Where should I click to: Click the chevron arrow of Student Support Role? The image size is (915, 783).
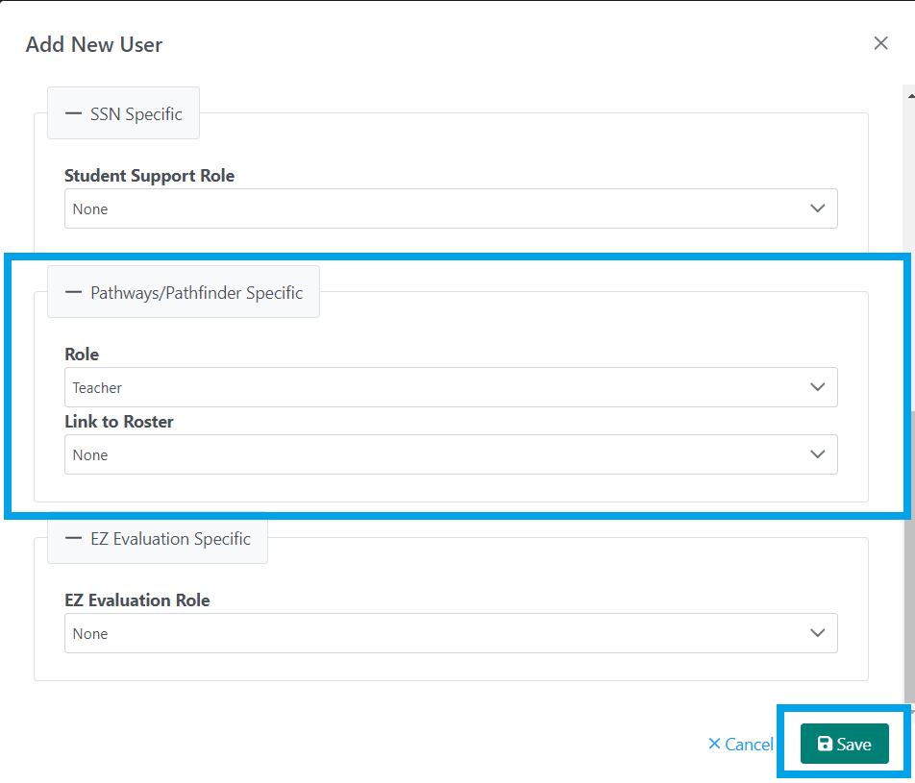tap(818, 208)
